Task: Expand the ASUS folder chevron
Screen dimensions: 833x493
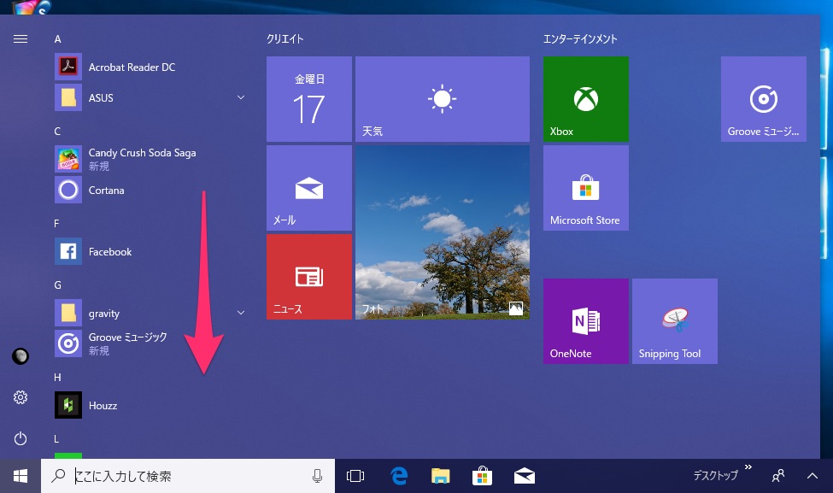Action: [241, 97]
